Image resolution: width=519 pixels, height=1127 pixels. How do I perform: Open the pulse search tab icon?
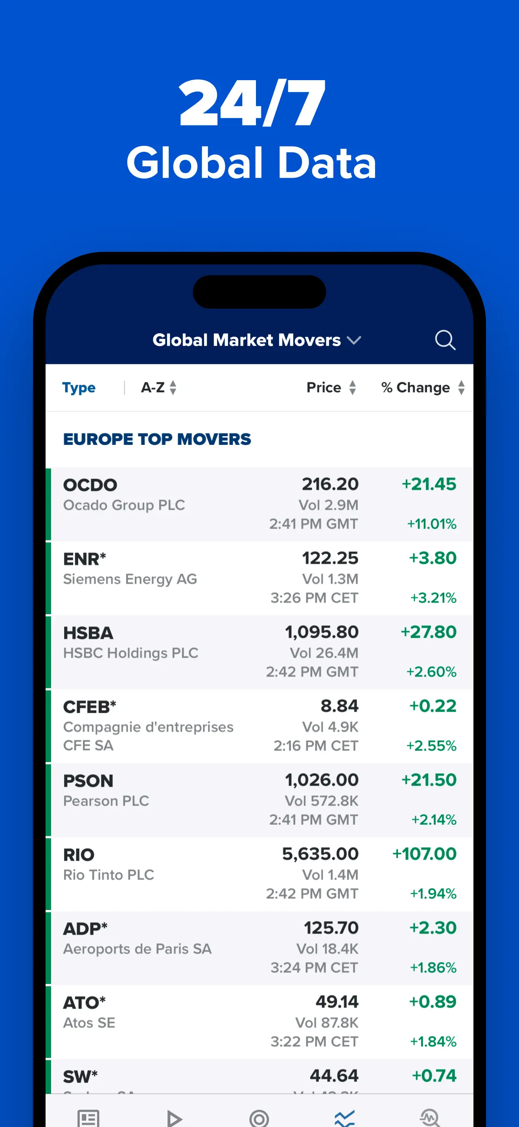pyautogui.click(x=430, y=1118)
